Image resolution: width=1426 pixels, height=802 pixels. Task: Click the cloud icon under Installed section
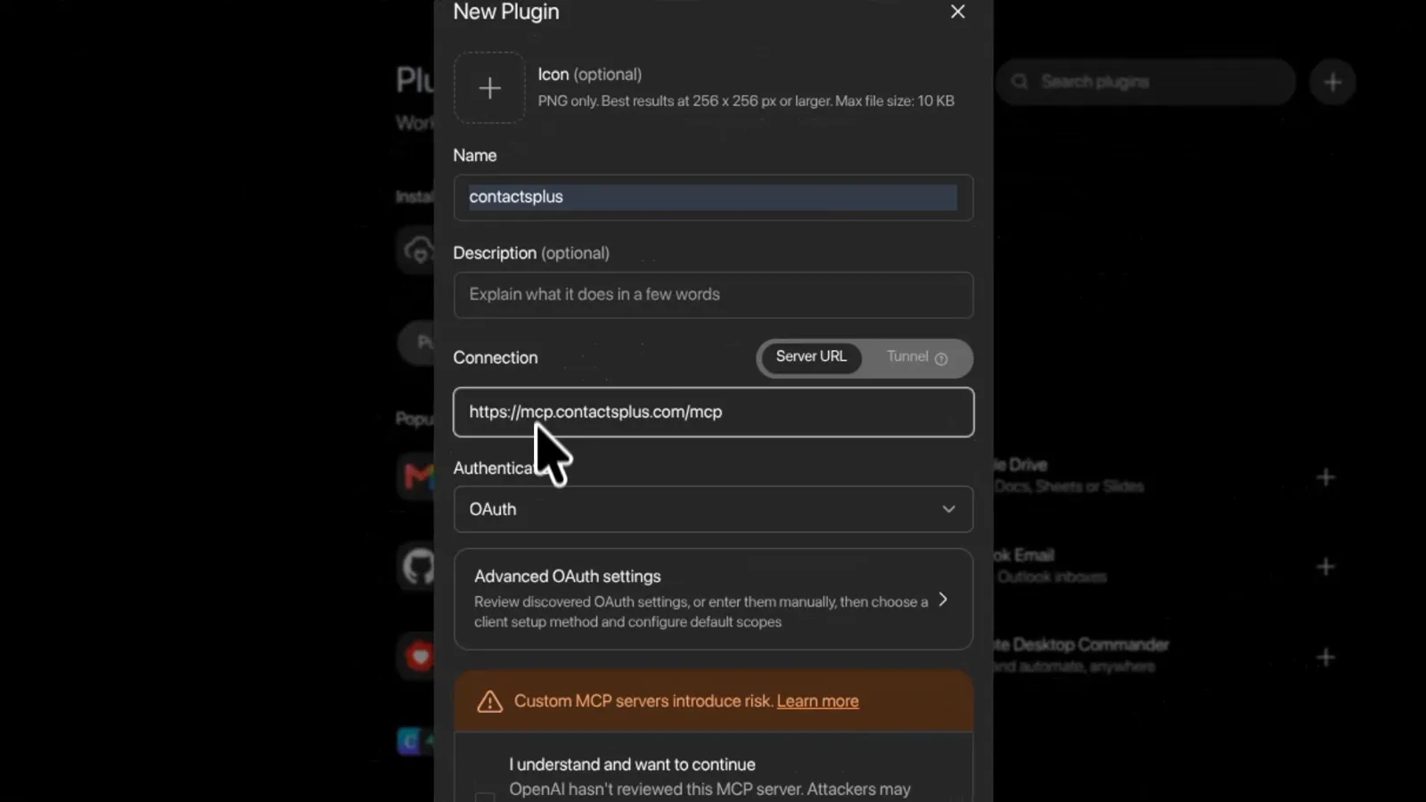pos(417,250)
